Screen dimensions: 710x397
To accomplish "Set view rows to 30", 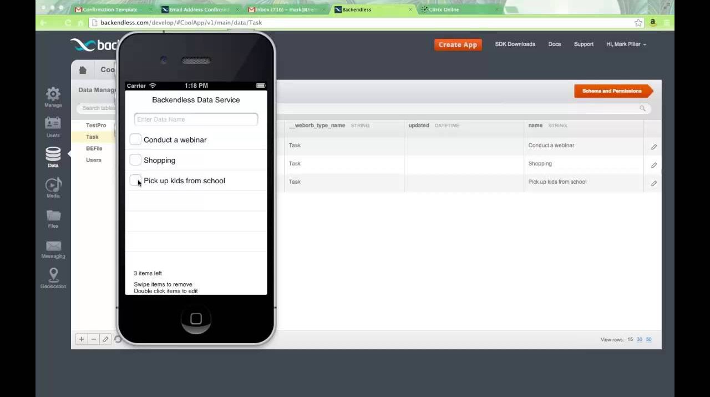I will pos(640,340).
